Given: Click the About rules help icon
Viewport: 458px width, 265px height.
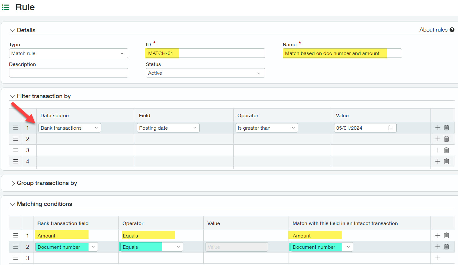Looking at the screenshot, I should pyautogui.click(x=452, y=30).
